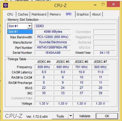Click the Part Number label
The width and height of the screenshot is (122, 121).
[x=24, y=48]
